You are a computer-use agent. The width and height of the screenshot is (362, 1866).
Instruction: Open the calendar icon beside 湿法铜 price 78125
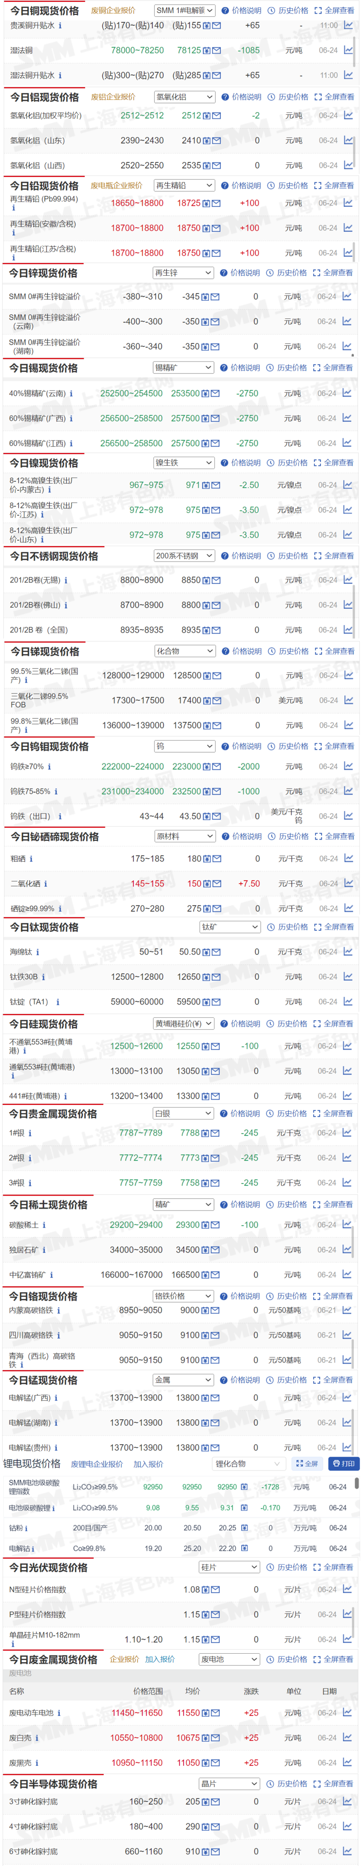click(207, 51)
